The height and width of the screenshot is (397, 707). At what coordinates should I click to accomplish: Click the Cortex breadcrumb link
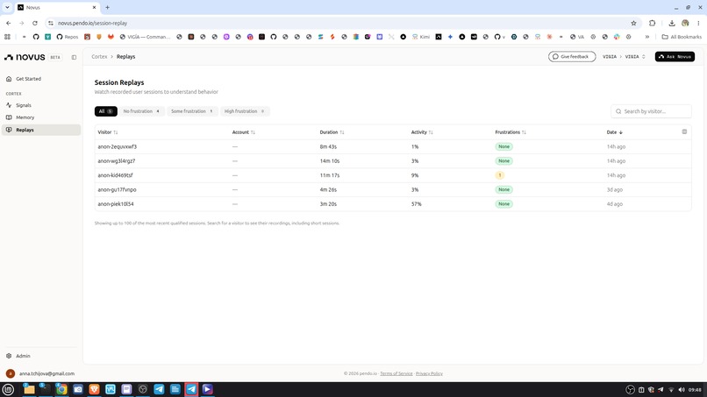pos(99,57)
